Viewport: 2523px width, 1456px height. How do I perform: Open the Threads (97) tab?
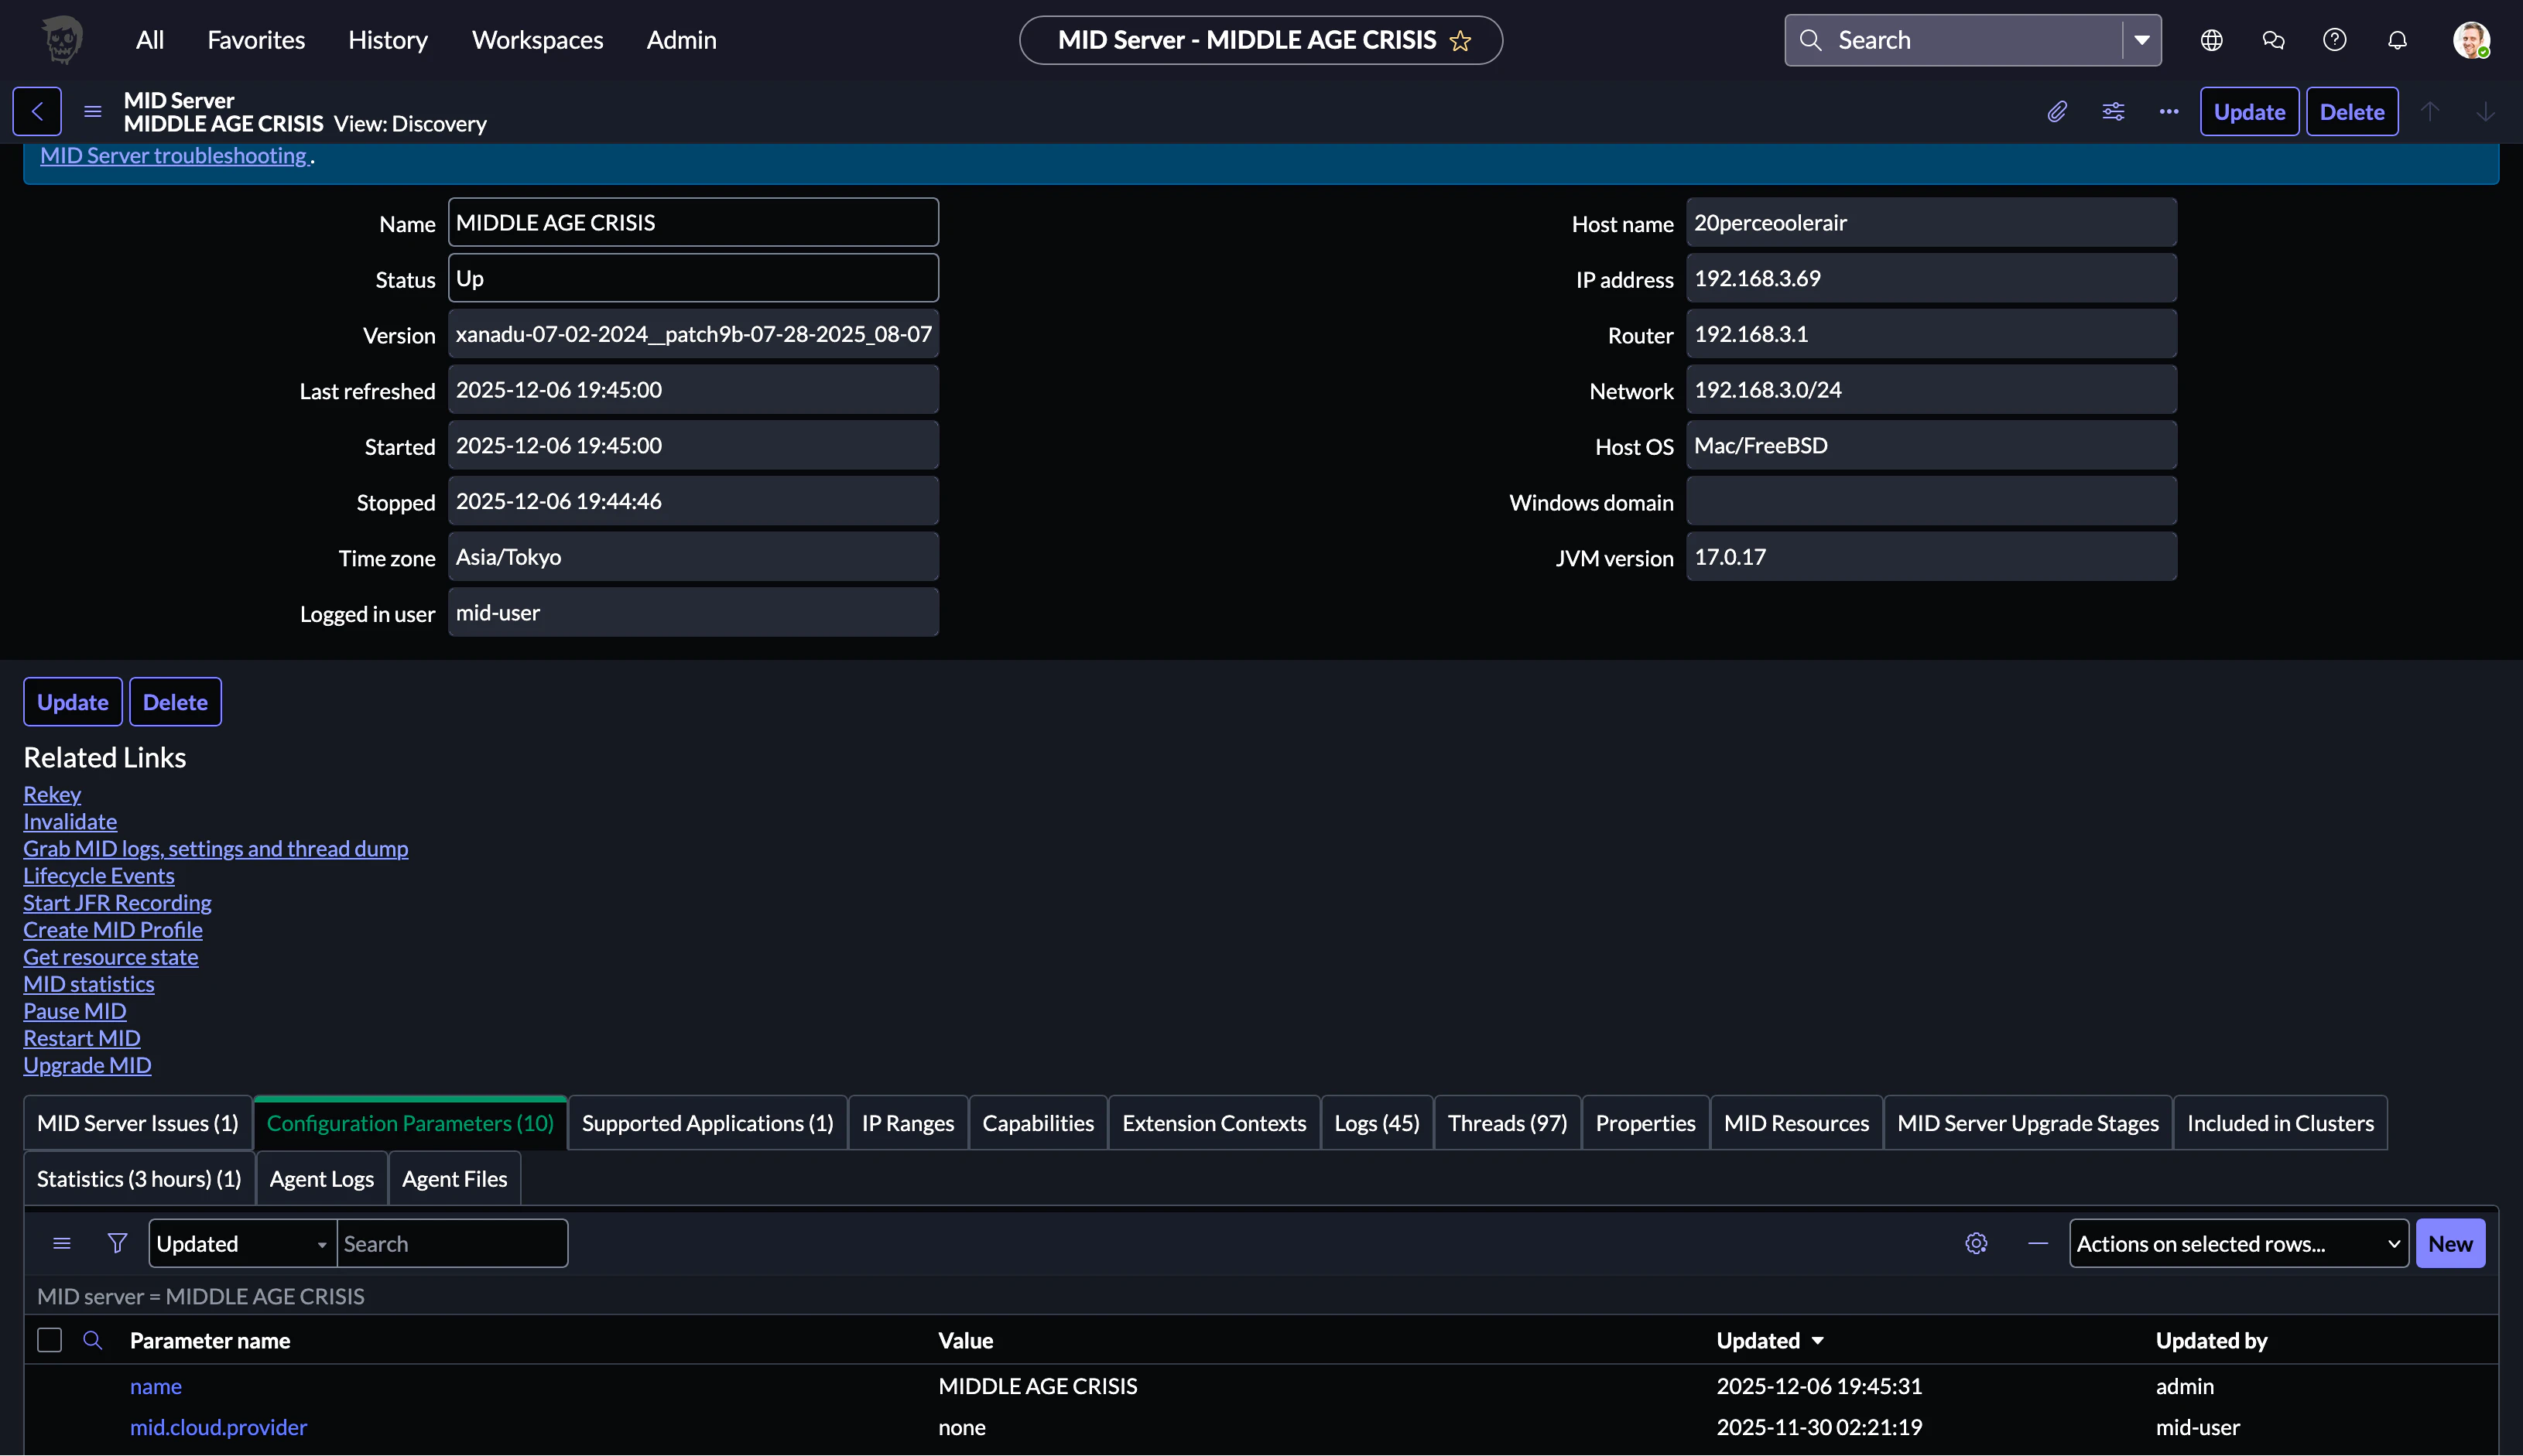tap(1508, 1123)
